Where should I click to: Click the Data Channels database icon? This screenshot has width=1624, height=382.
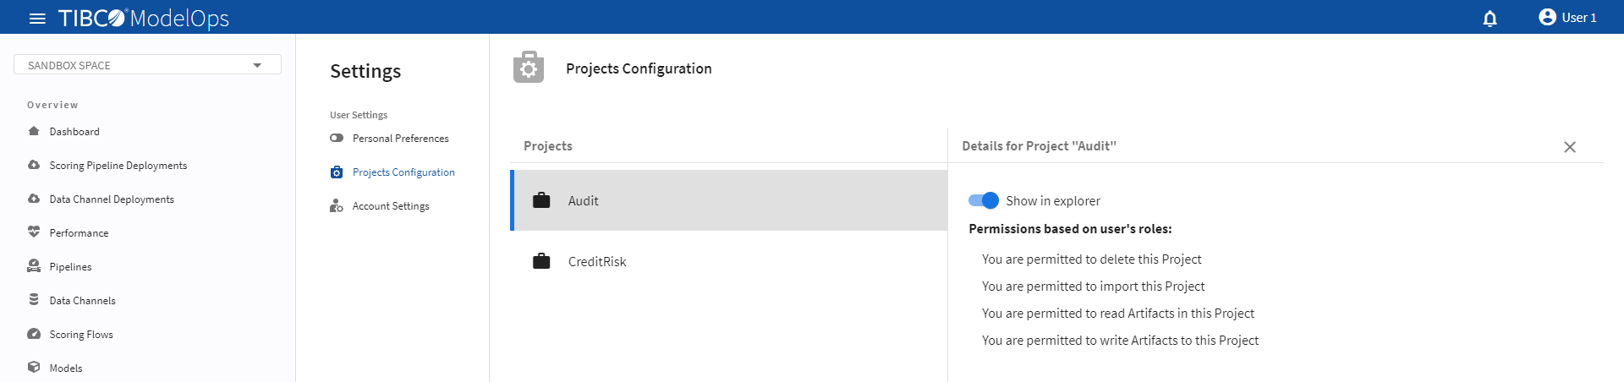coord(34,300)
